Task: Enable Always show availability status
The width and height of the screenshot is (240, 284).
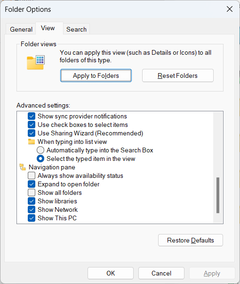Action: point(32,175)
